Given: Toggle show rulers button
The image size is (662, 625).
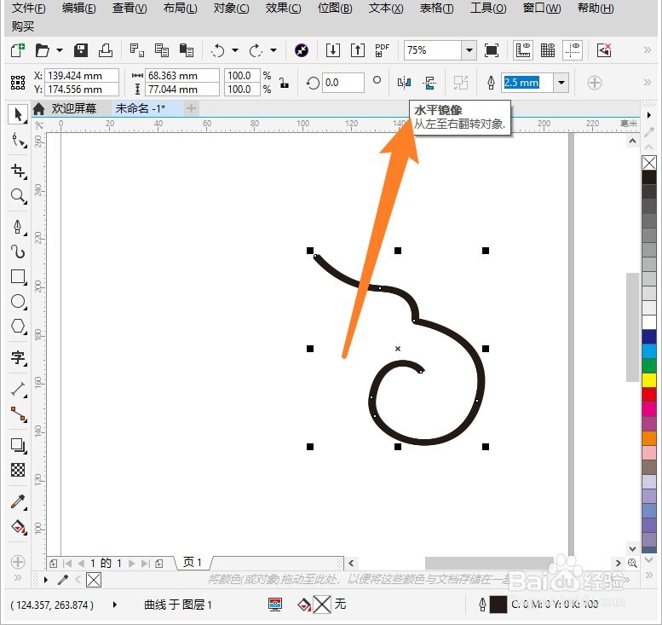Looking at the screenshot, I should click(522, 50).
